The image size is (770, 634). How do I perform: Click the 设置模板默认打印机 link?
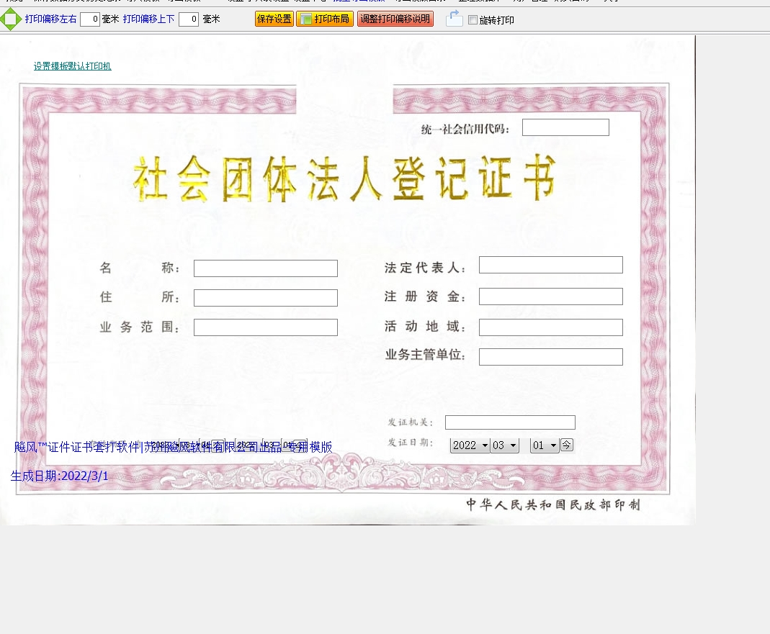(x=72, y=66)
